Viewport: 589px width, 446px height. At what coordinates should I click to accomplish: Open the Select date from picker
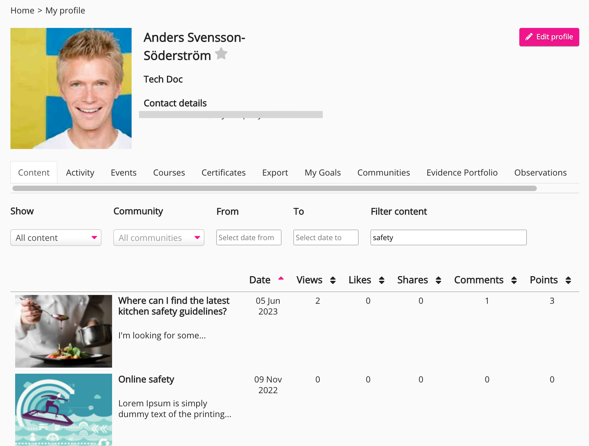(x=249, y=237)
